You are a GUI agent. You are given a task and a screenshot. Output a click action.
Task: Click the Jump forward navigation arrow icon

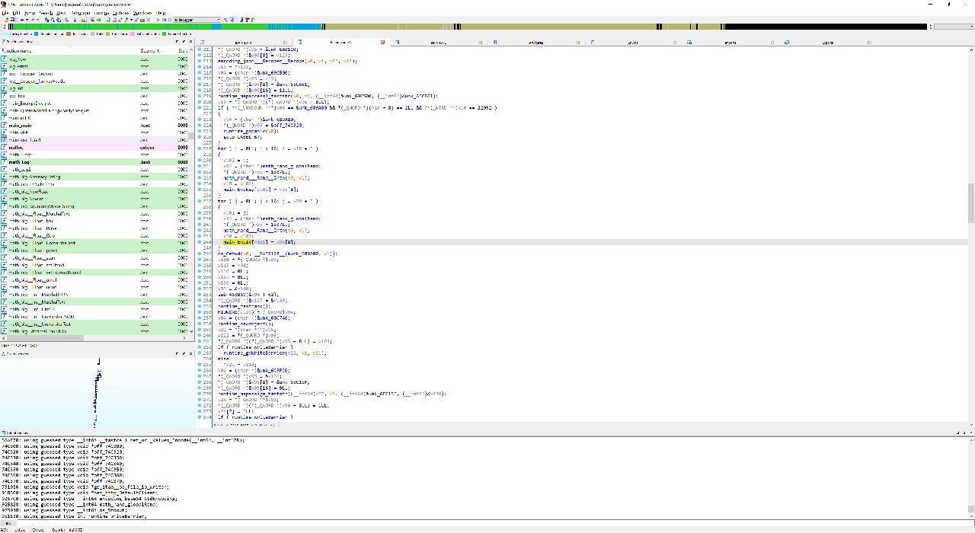point(33,20)
